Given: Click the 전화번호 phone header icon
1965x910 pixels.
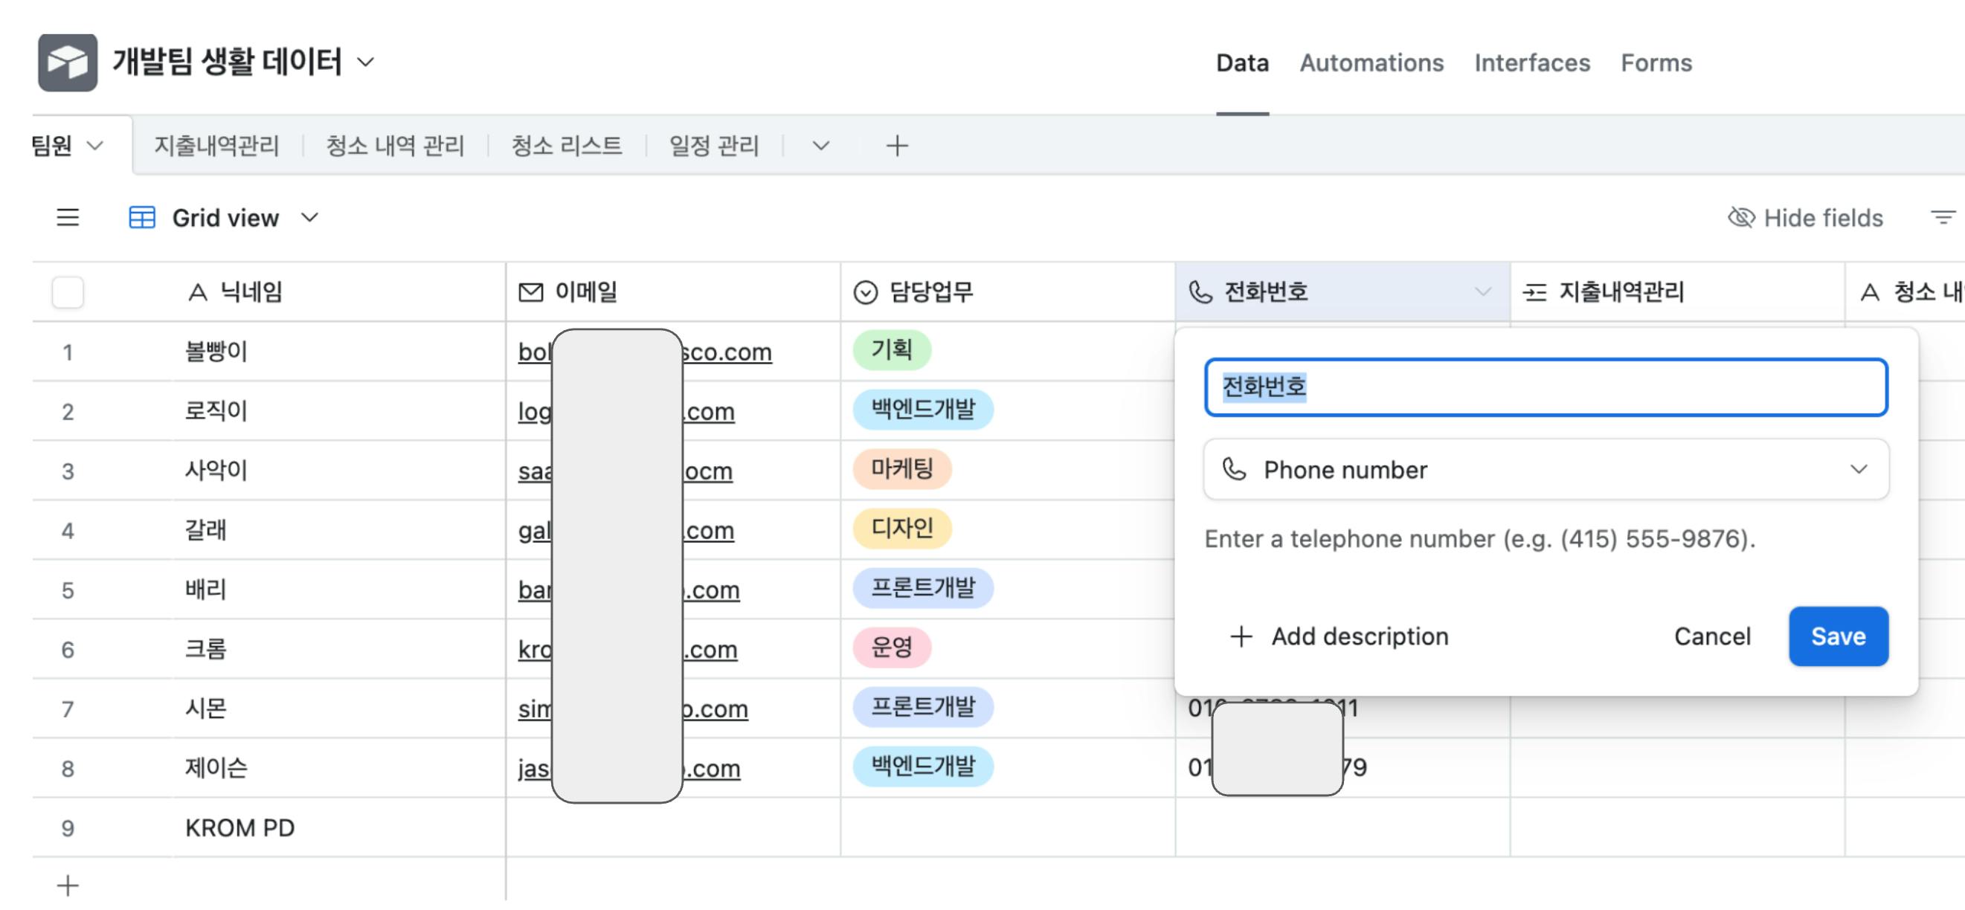Looking at the screenshot, I should click(x=1200, y=292).
